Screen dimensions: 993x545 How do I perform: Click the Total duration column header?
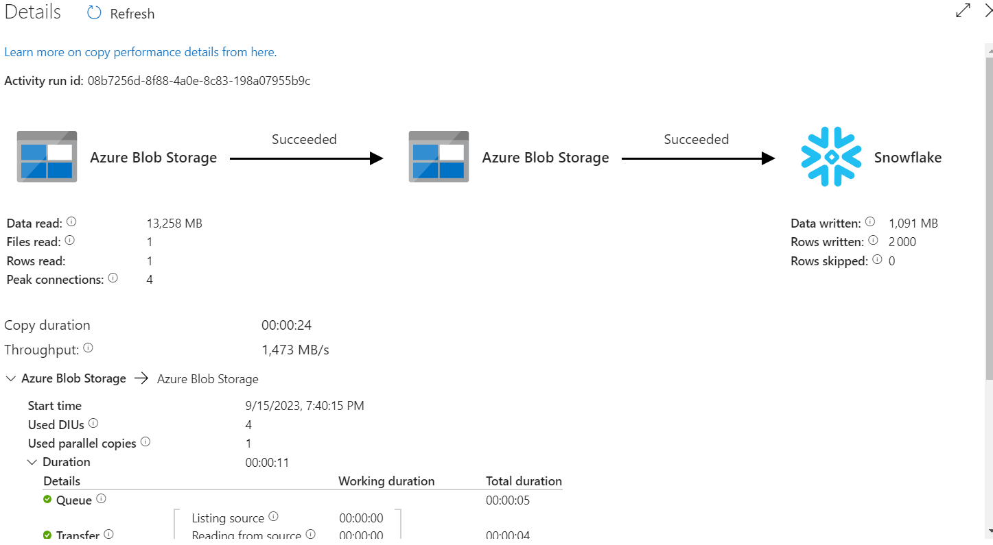524,481
